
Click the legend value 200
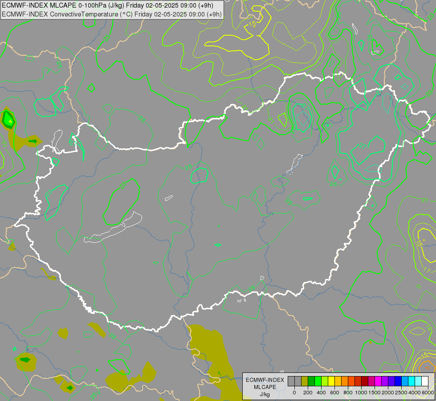click(x=308, y=393)
